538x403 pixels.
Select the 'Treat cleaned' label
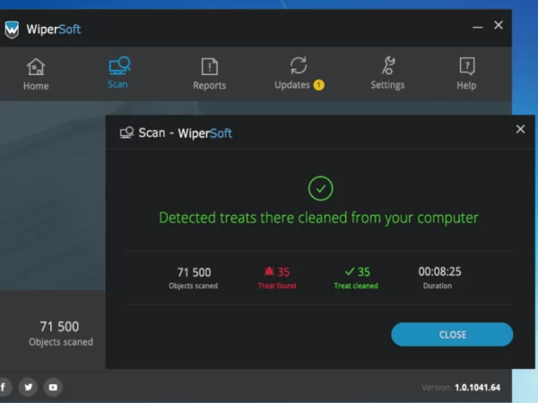(x=356, y=286)
